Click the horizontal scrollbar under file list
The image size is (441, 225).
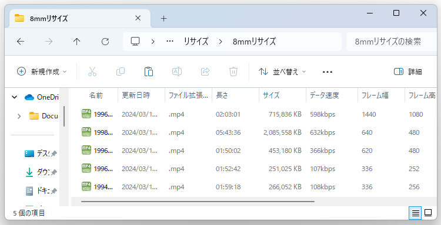coord(198,201)
